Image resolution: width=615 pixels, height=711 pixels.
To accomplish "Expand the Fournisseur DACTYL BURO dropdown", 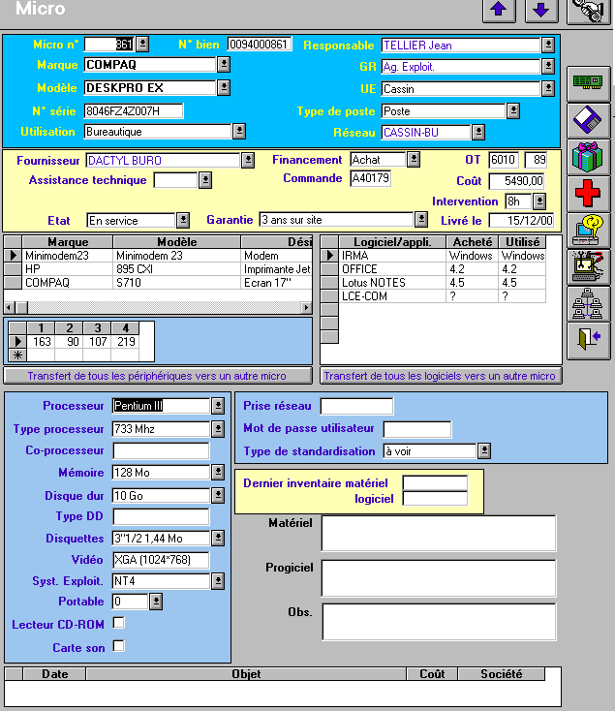I will point(247,160).
